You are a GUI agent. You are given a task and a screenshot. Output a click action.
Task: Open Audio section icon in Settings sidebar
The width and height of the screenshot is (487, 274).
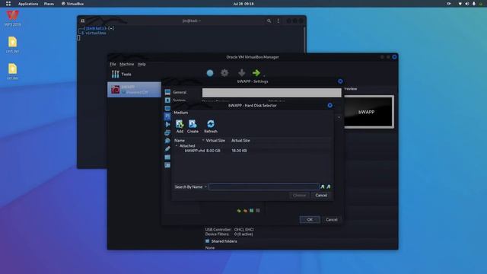167,125
